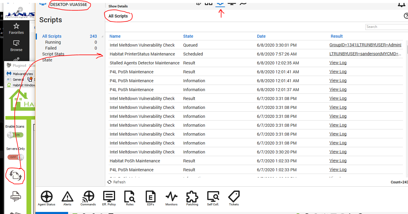This screenshot has width=408, height=214.
Task: Click the Search input field
Action: pos(386,27)
